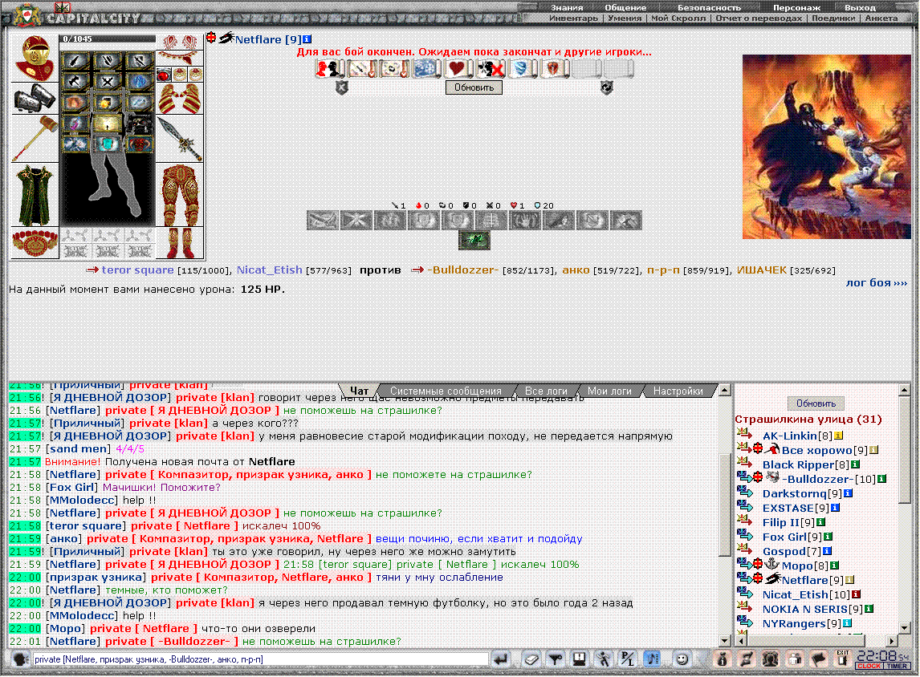Click the info icon next to Netflare [9] header
Image resolution: width=920 pixels, height=677 pixels.
pos(307,39)
